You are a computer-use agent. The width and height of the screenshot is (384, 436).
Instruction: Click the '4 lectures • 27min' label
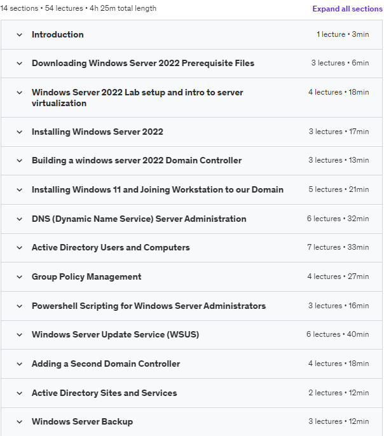click(338, 276)
